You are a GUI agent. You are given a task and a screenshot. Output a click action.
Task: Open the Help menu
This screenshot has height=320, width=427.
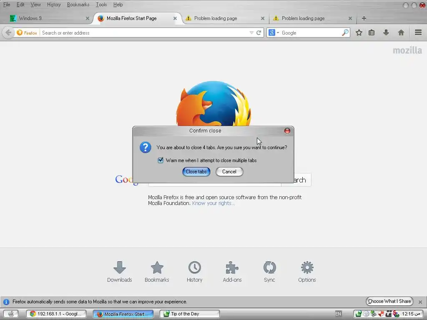118,5
